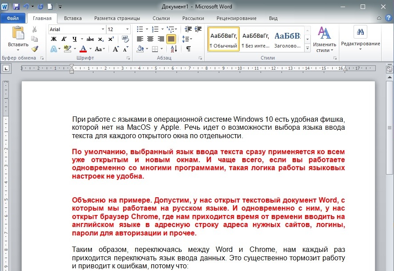Screen dimensions: 394x271
Task: Decrease the paragraph indent
Action: 188,29
